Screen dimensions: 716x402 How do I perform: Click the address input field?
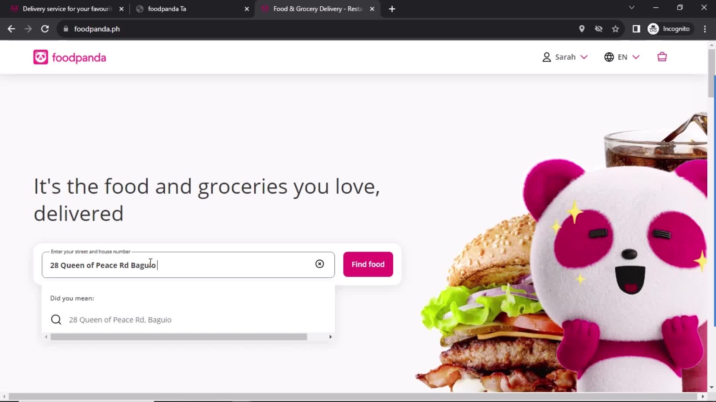point(189,265)
